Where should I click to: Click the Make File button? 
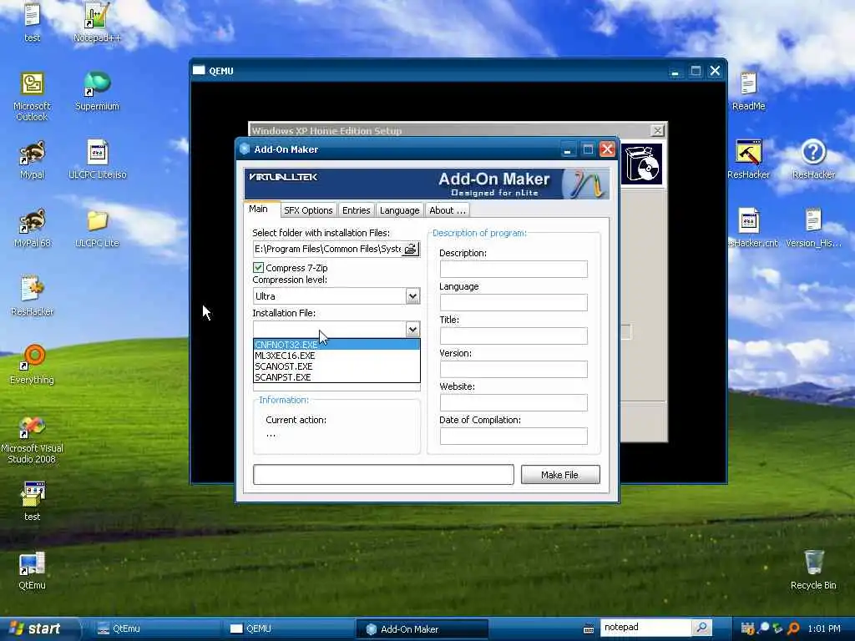(560, 475)
